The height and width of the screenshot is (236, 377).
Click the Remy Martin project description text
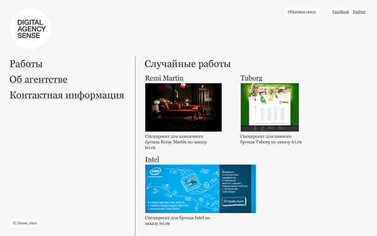(176, 142)
